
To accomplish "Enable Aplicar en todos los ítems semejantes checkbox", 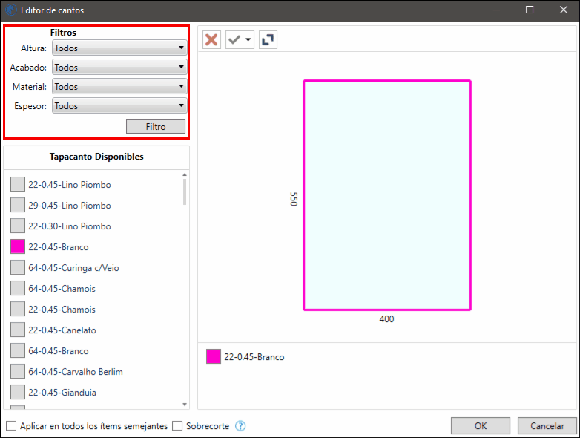I will pyautogui.click(x=11, y=426).
